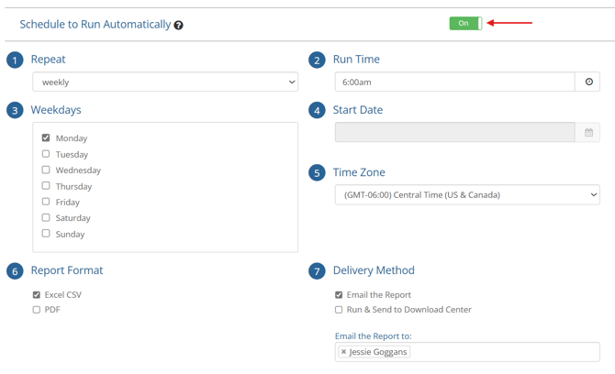Select the PDF format checkbox
The image size is (615, 374).
37,310
